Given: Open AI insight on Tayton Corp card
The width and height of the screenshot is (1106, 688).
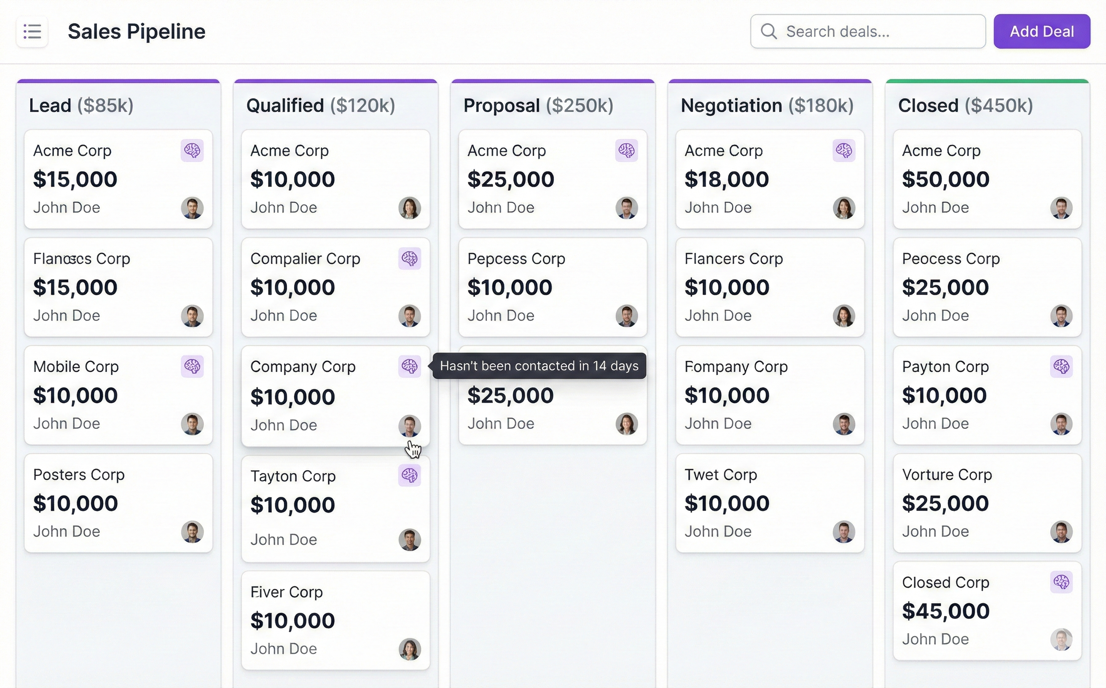Looking at the screenshot, I should tap(408, 476).
